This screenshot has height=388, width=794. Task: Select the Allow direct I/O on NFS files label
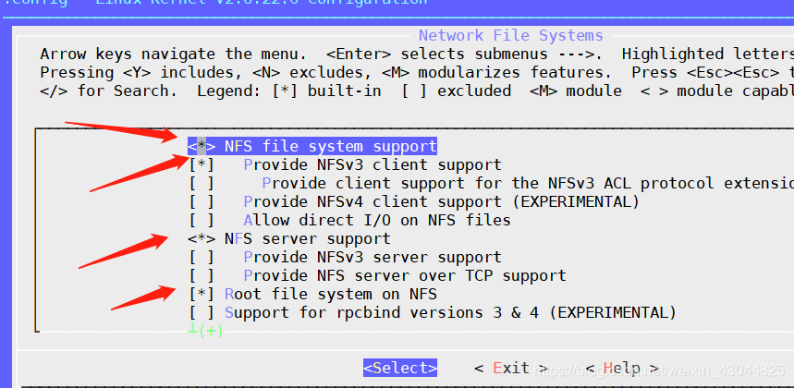point(377,220)
